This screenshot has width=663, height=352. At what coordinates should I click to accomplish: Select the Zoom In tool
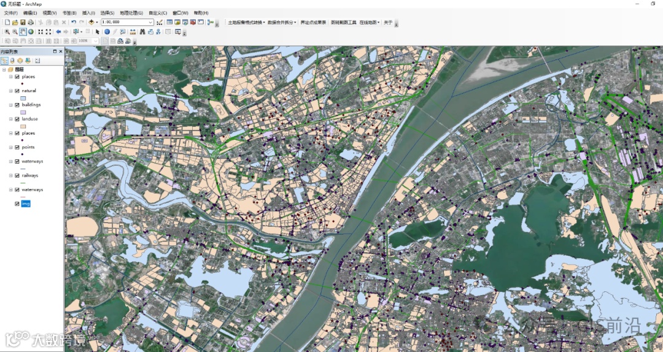click(7, 32)
